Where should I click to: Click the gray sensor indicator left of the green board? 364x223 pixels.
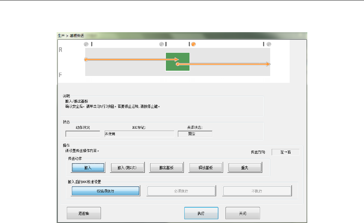pos(162,44)
